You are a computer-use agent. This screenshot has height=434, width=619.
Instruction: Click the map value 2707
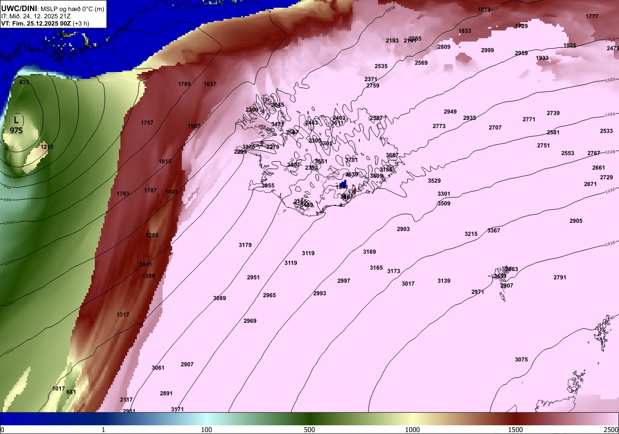495,128
